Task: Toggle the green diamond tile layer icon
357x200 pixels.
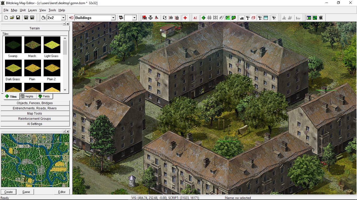Action: point(203,18)
